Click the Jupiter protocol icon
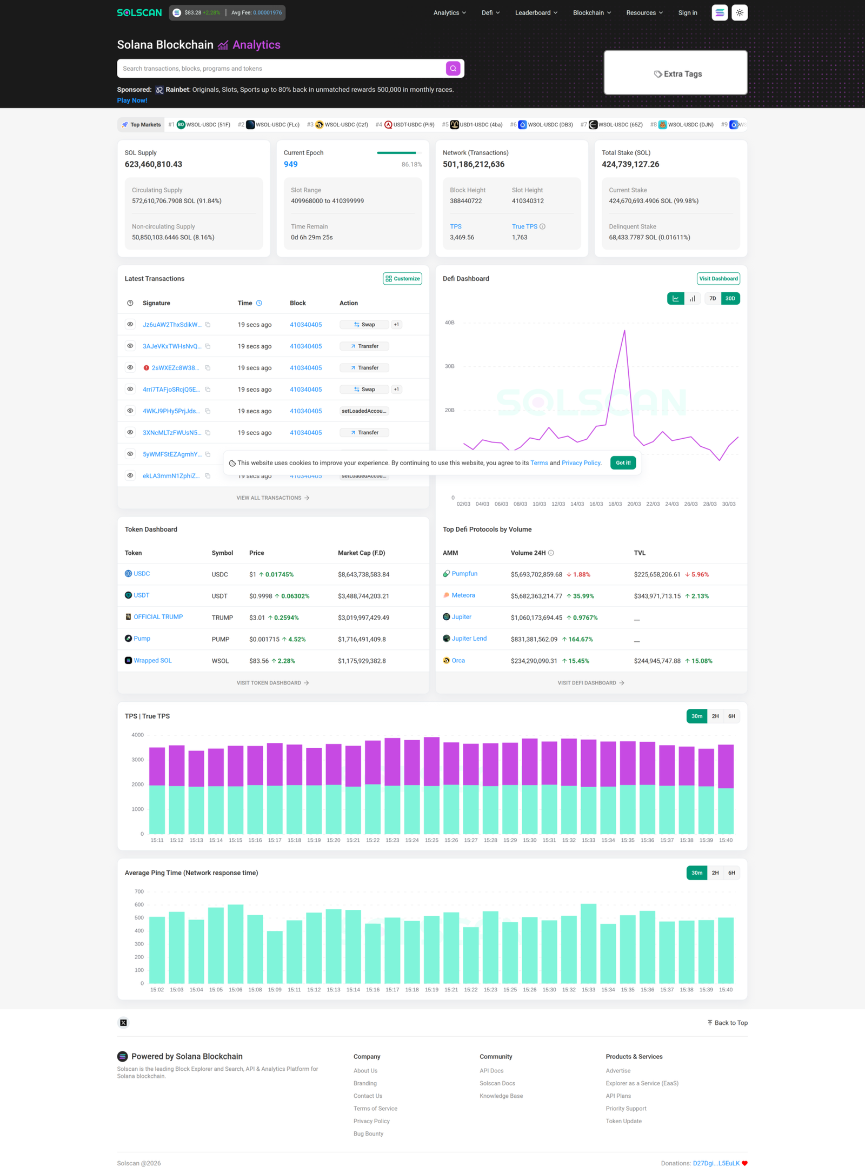Screen dimensions: 865x1174 click(x=446, y=617)
